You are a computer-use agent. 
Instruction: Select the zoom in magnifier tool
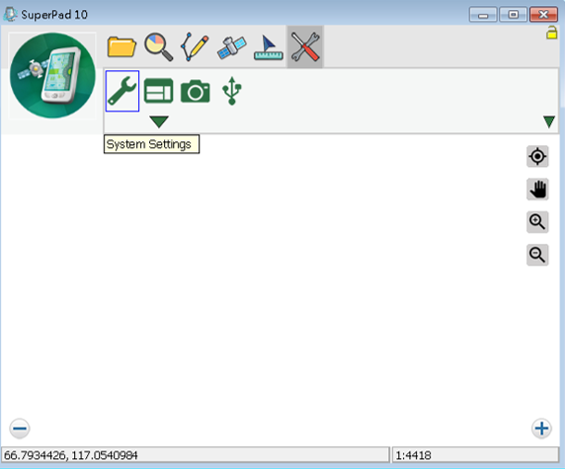click(x=537, y=222)
